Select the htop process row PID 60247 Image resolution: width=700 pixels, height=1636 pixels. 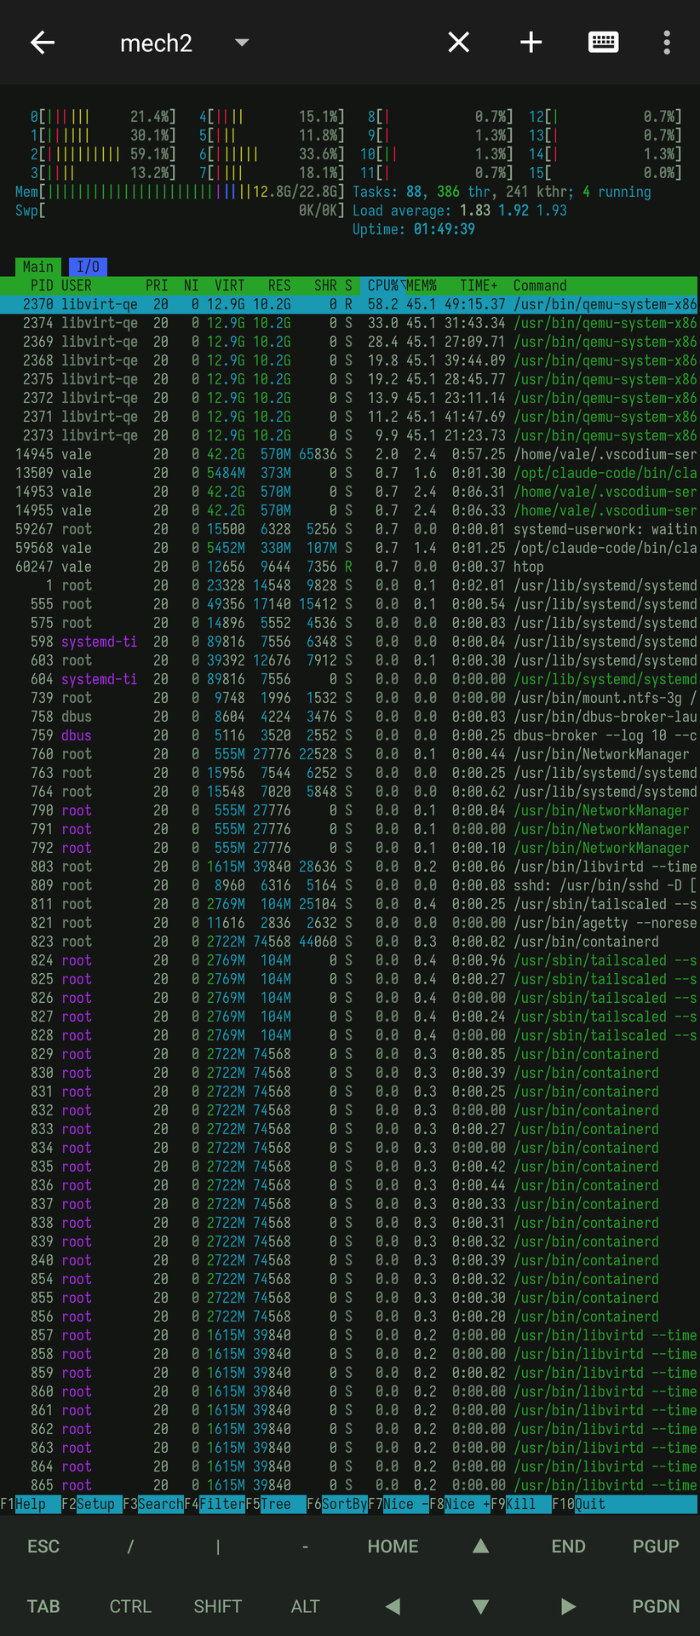[x=349, y=567]
